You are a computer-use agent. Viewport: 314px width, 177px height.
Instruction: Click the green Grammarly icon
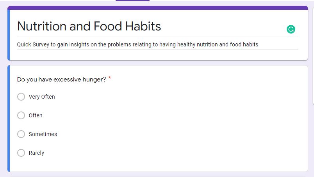[291, 29]
